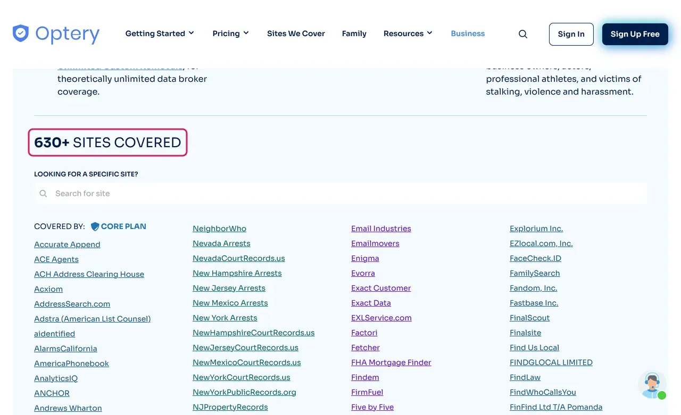Open the Emailmovers link
Viewport: 681px width, 415px height.
375,243
